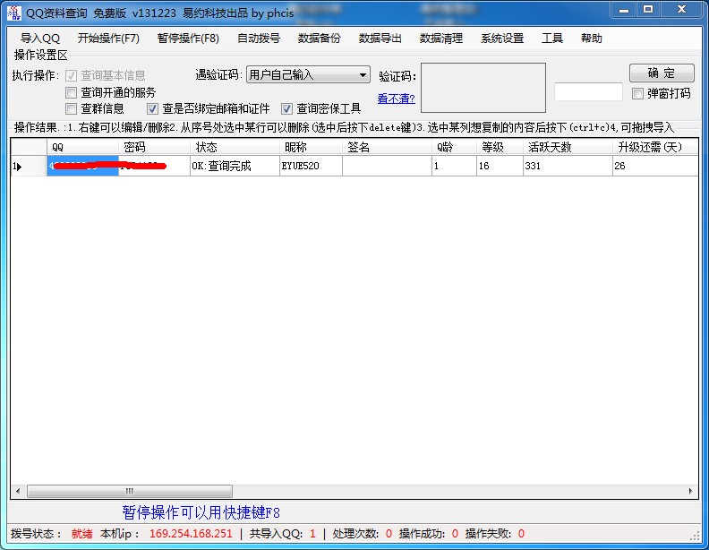Click the level cell 16
This screenshot has height=550, width=709.
click(500, 166)
